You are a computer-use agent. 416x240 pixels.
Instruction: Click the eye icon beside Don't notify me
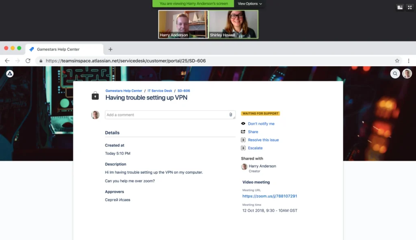coord(243,123)
